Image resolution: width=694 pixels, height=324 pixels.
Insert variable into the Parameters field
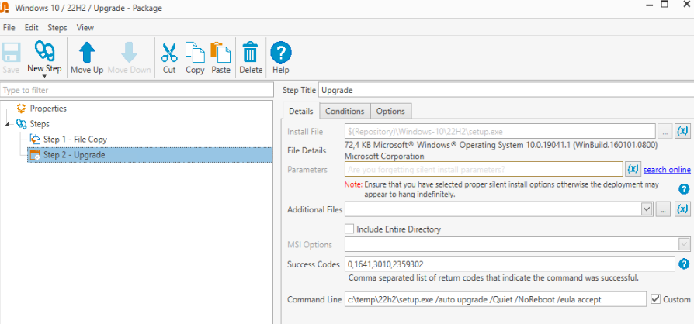[633, 169]
